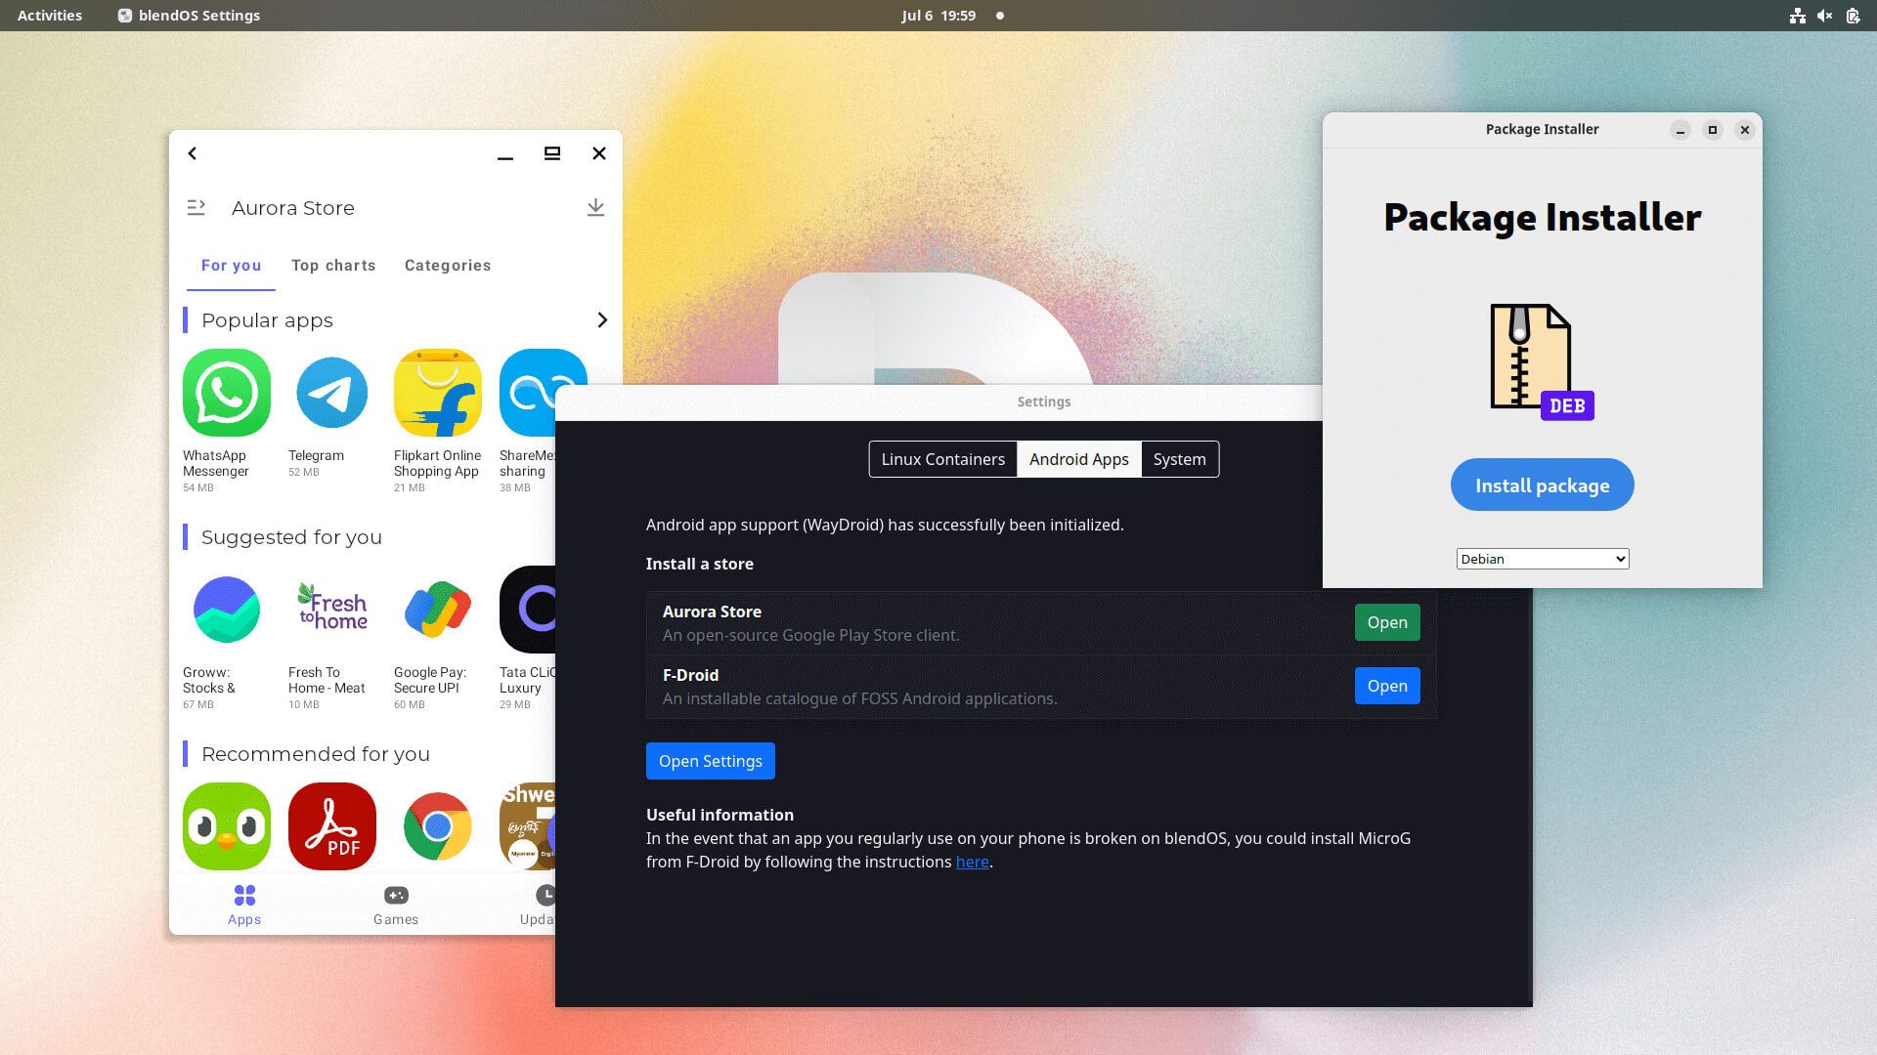
Task: Select the Linux Containers tab
Action: [942, 458]
